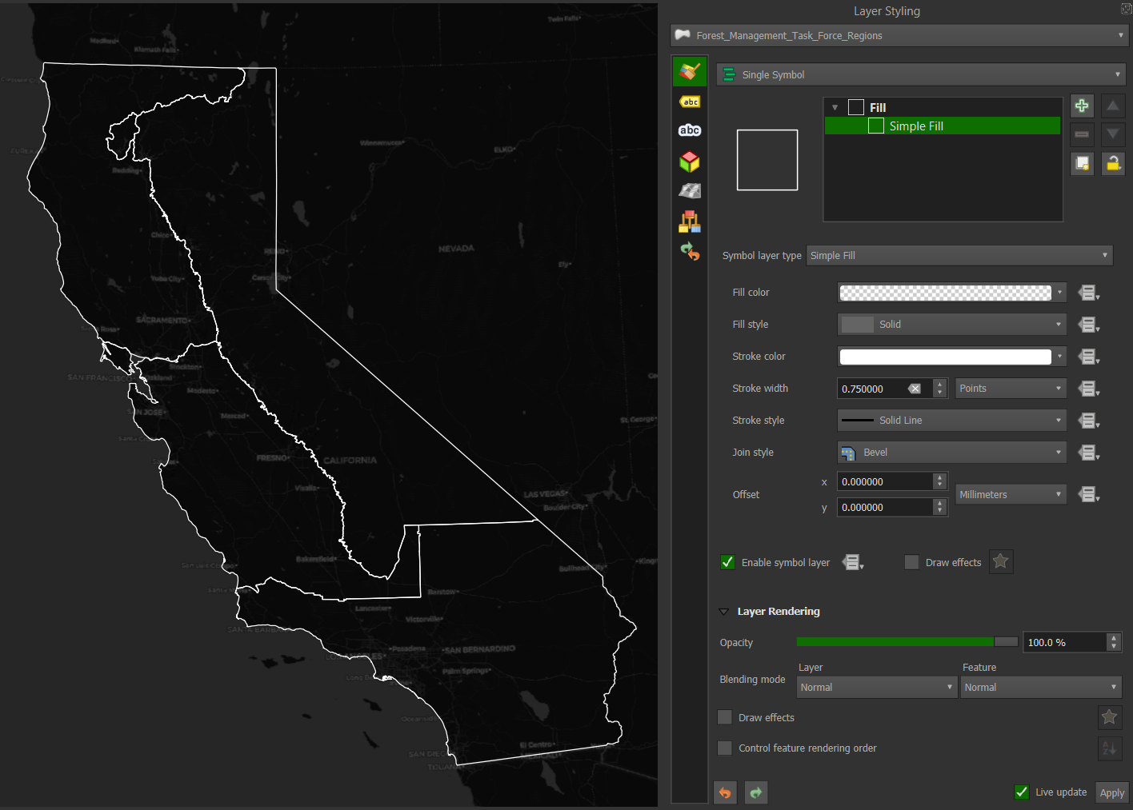Switch to the Masks panel
This screenshot has width=1133, height=810.
pos(690,130)
